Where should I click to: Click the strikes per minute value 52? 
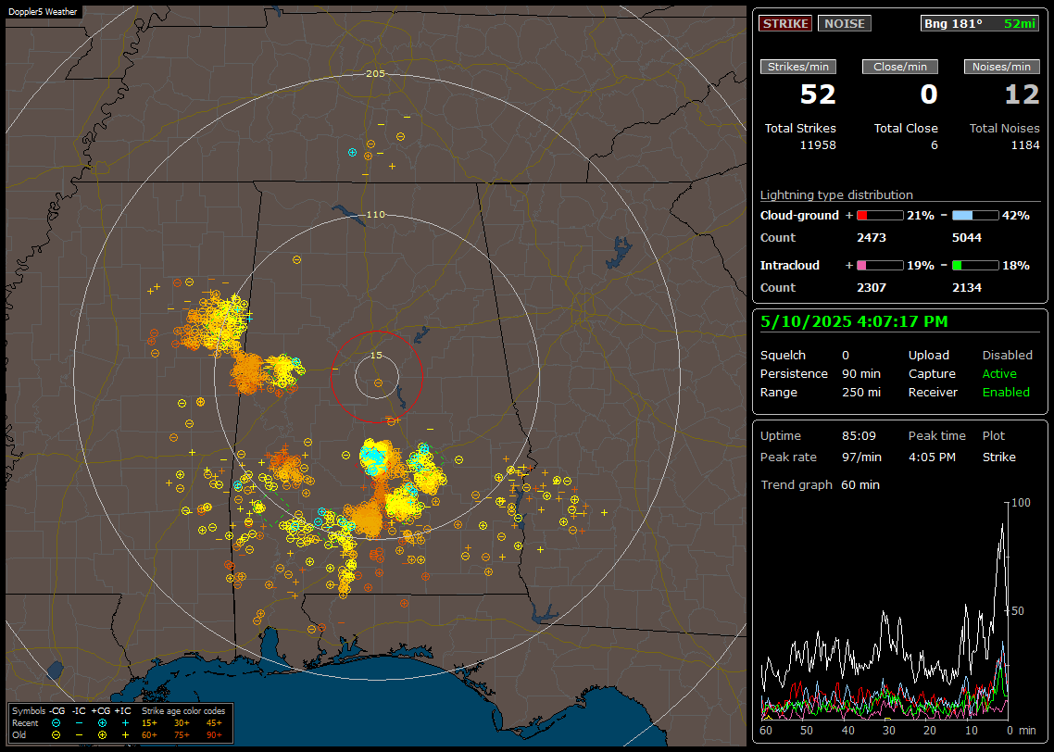[x=818, y=94]
